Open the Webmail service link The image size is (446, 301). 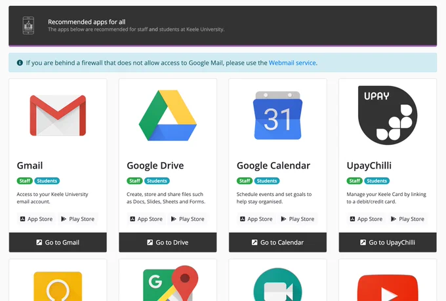point(292,62)
